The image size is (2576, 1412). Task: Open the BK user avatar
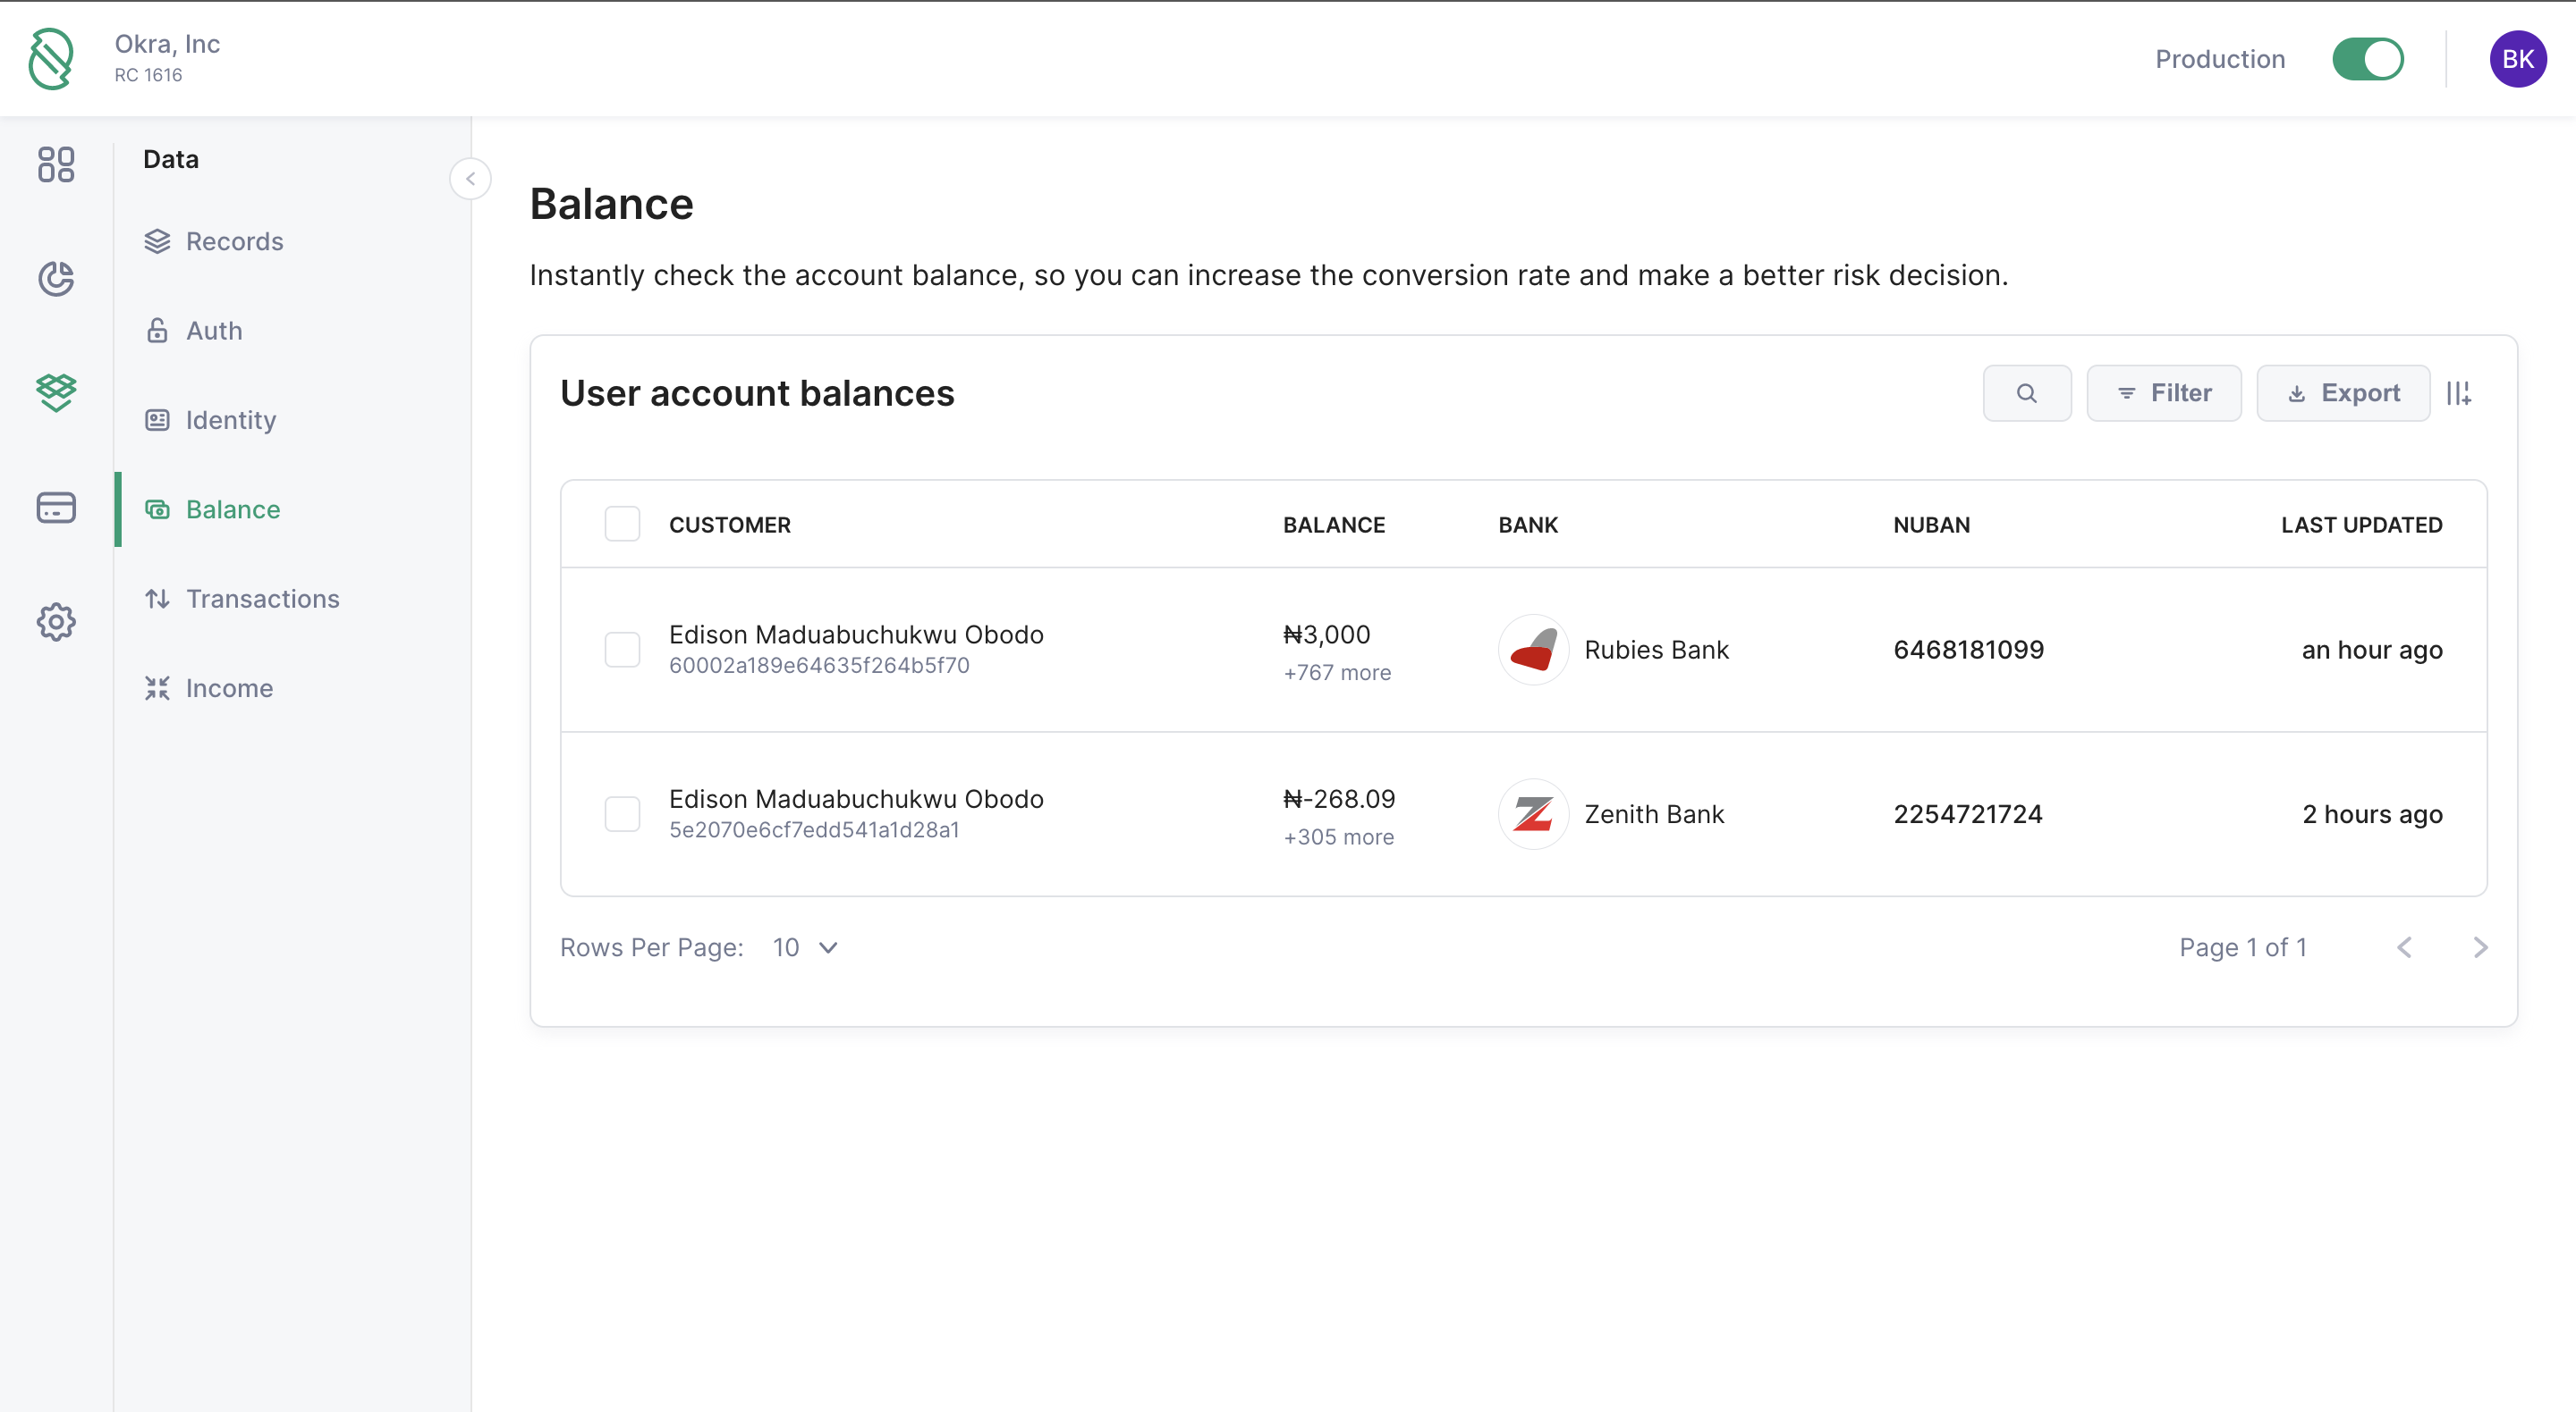click(x=2517, y=59)
